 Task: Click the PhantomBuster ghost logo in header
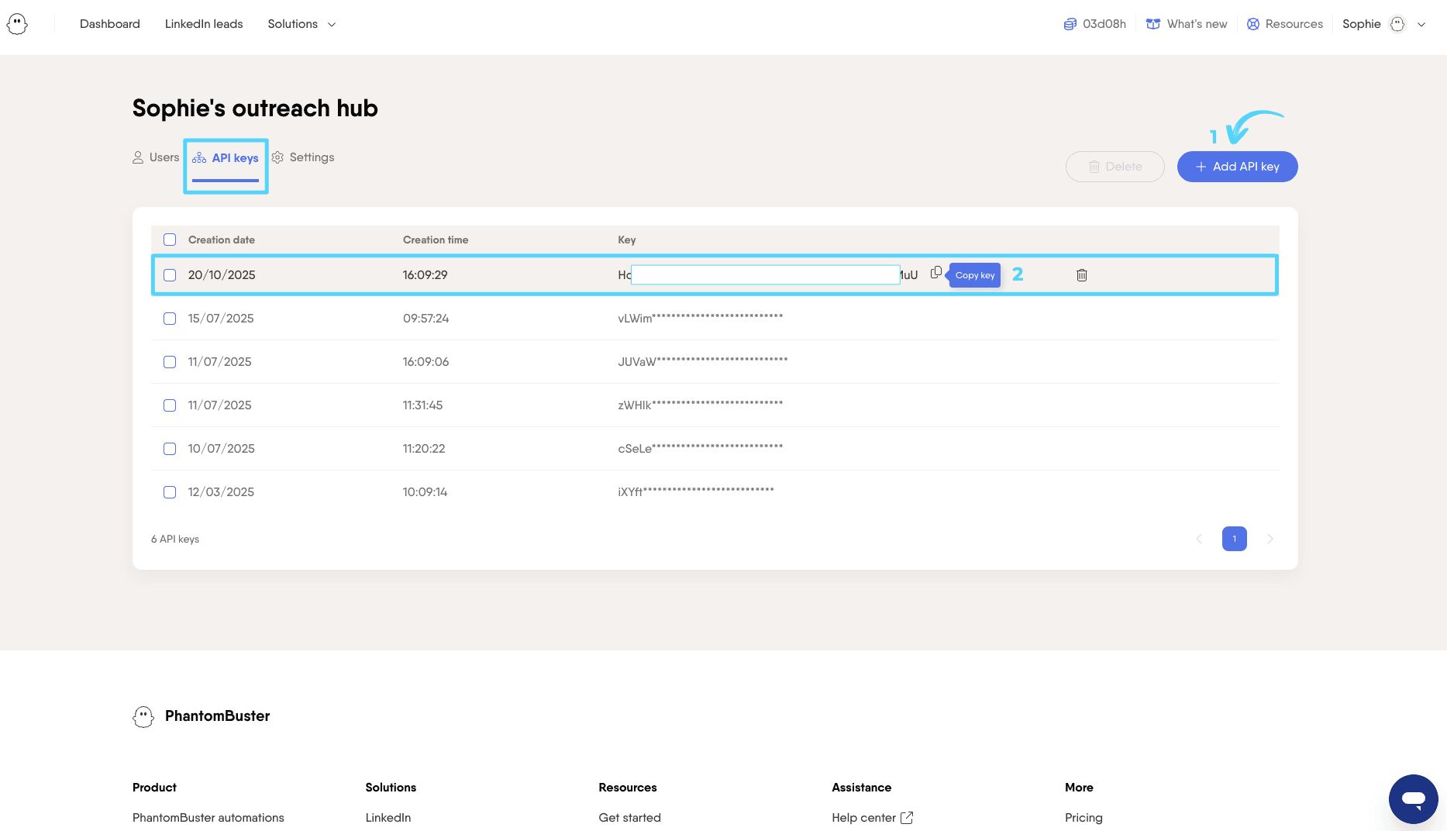[17, 24]
